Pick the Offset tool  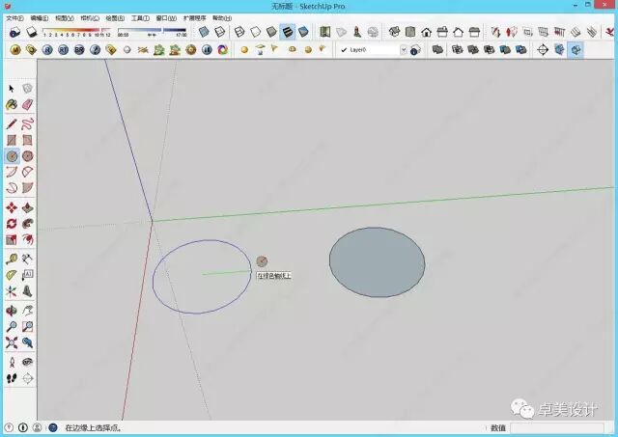(28, 239)
